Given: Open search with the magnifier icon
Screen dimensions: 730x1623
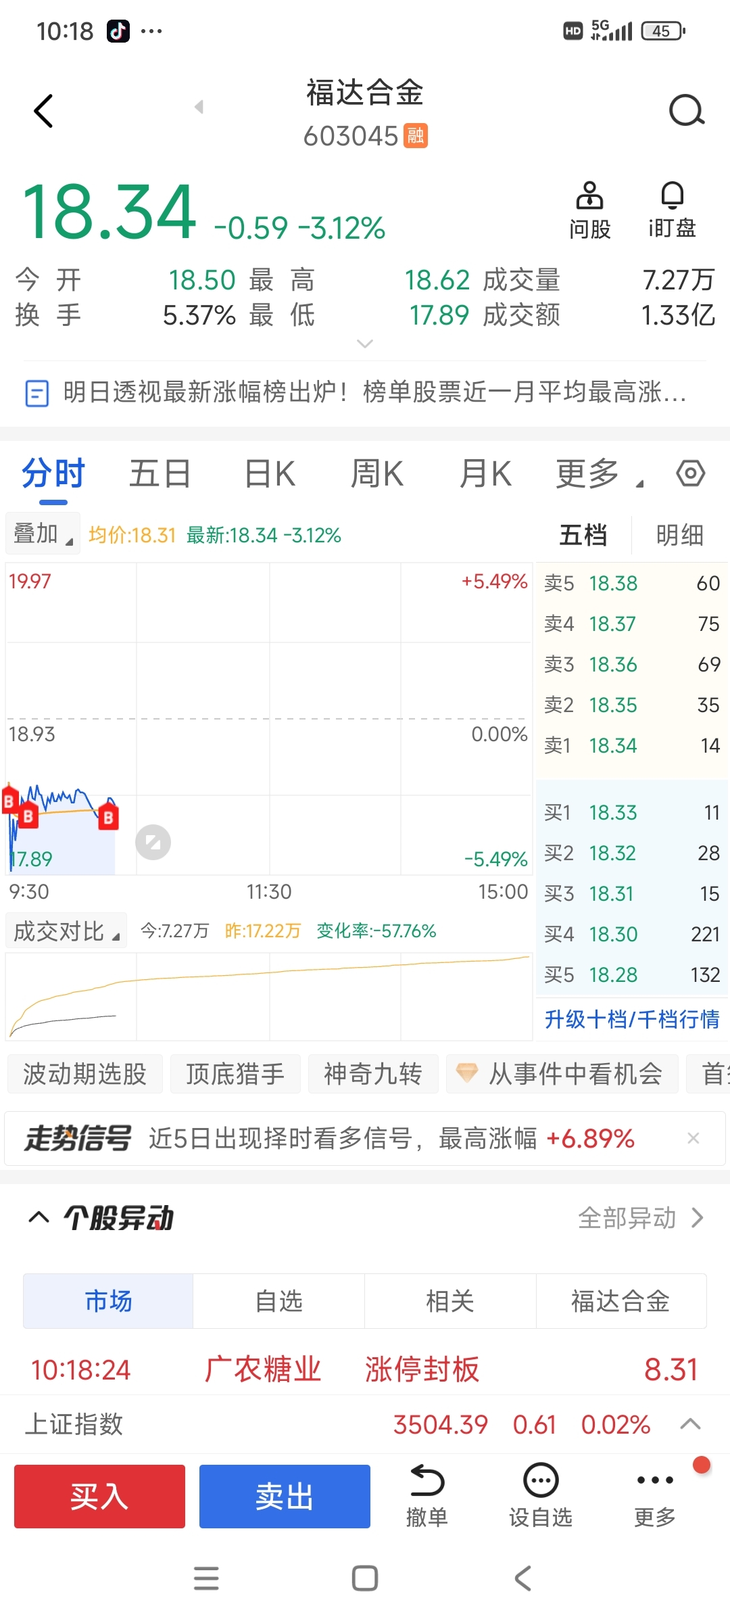Looking at the screenshot, I should pos(687,111).
